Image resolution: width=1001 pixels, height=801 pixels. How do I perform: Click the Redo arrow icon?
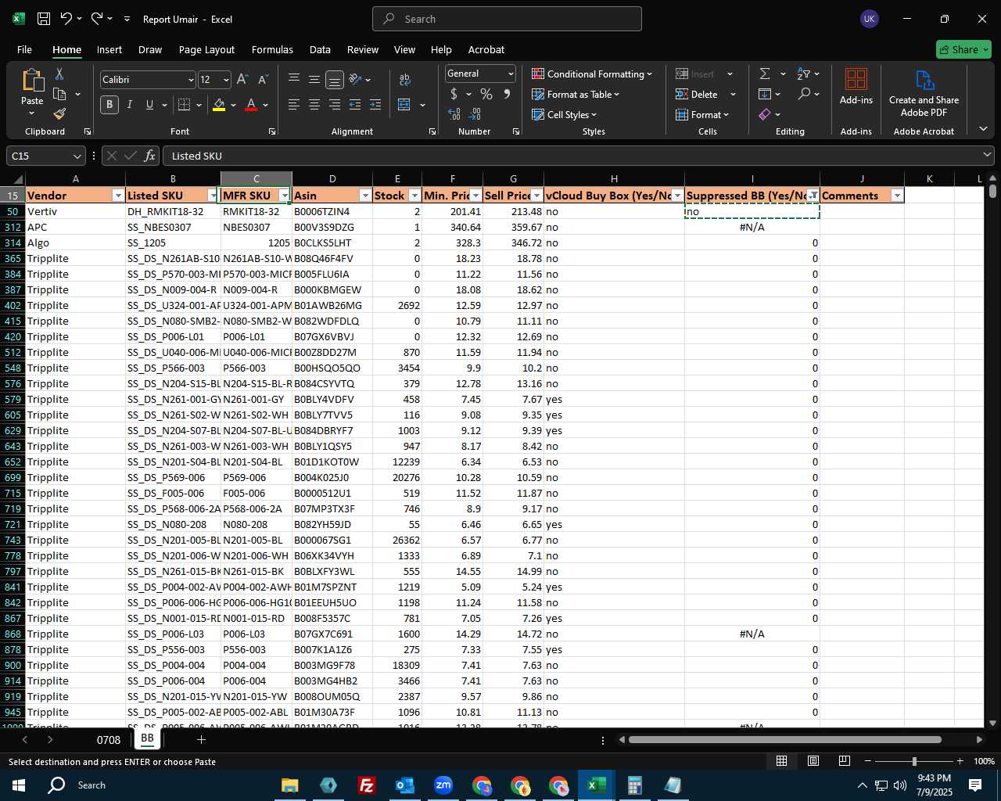pos(97,19)
